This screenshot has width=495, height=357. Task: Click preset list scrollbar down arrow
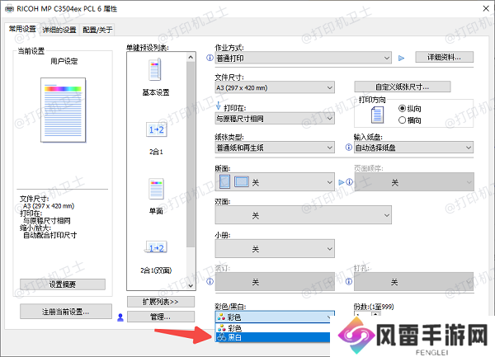tap(191, 285)
